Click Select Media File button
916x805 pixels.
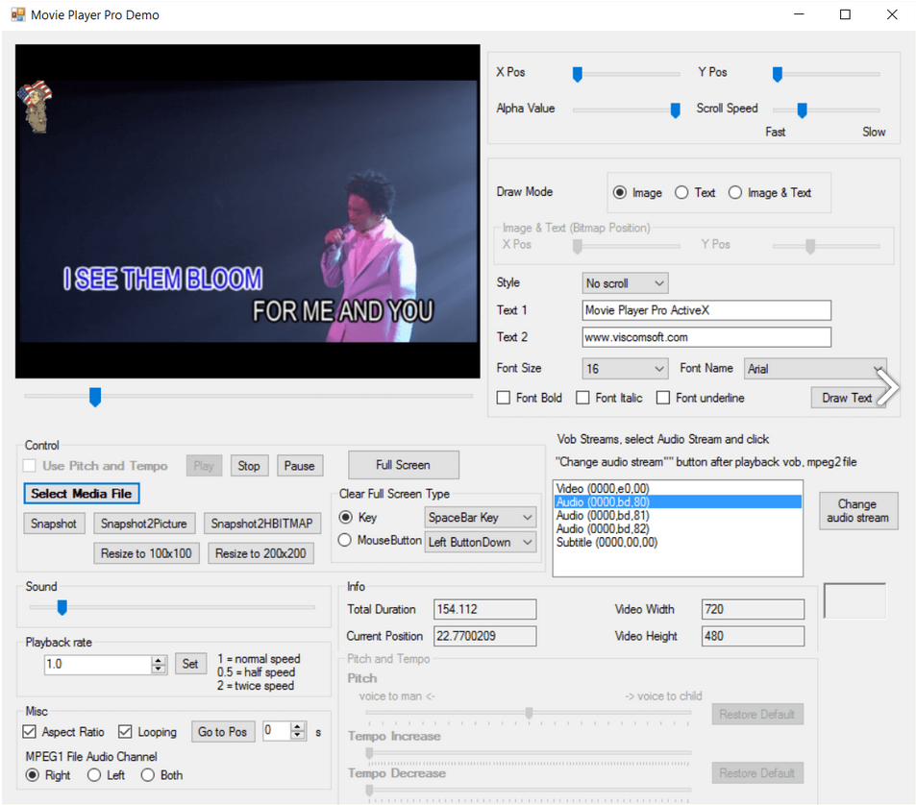[x=81, y=493]
